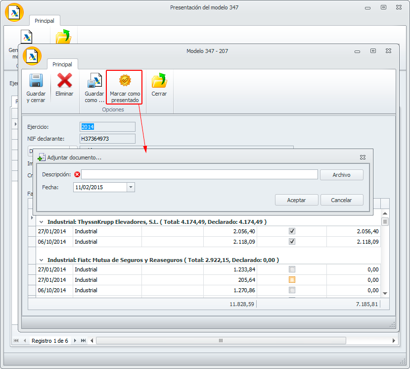Collapse the ThyssenKrupp Elevadores group
Image resolution: width=410 pixels, height=369 pixels.
pyautogui.click(x=42, y=222)
